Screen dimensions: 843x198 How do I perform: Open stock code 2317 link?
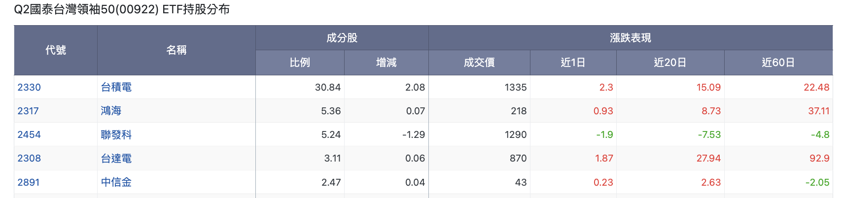(28, 111)
